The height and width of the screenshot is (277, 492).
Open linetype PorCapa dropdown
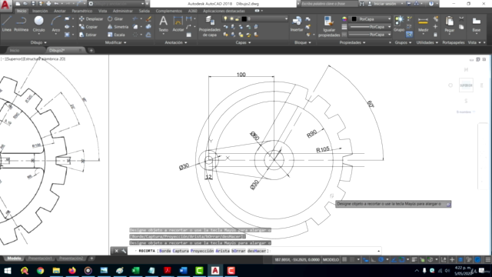[x=371, y=35]
